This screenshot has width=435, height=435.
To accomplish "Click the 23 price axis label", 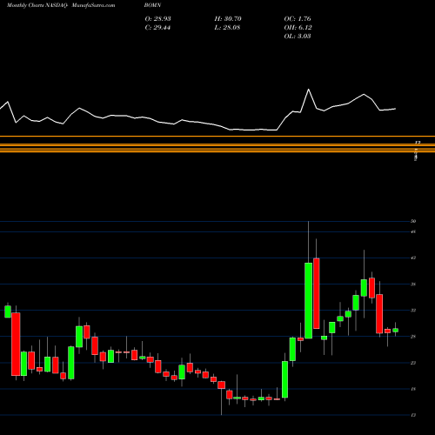I will click(413, 363).
